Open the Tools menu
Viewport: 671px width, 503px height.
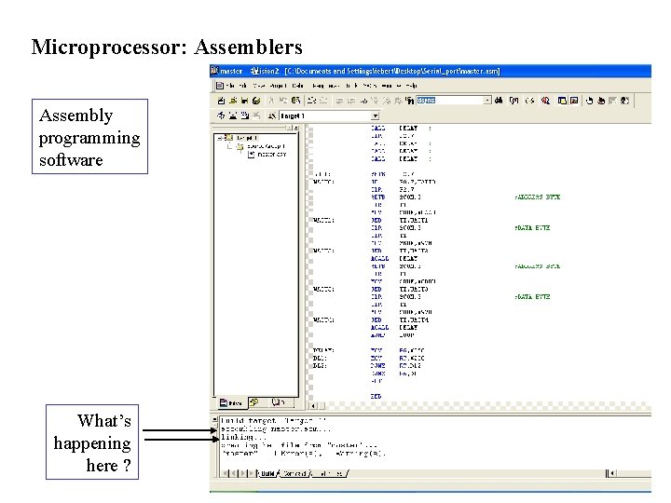pyautogui.click(x=351, y=86)
